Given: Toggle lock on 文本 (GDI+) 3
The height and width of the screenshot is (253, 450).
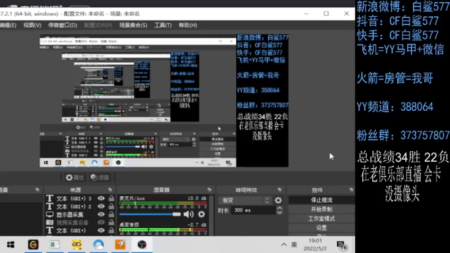Looking at the screenshot, I should click(x=111, y=198).
